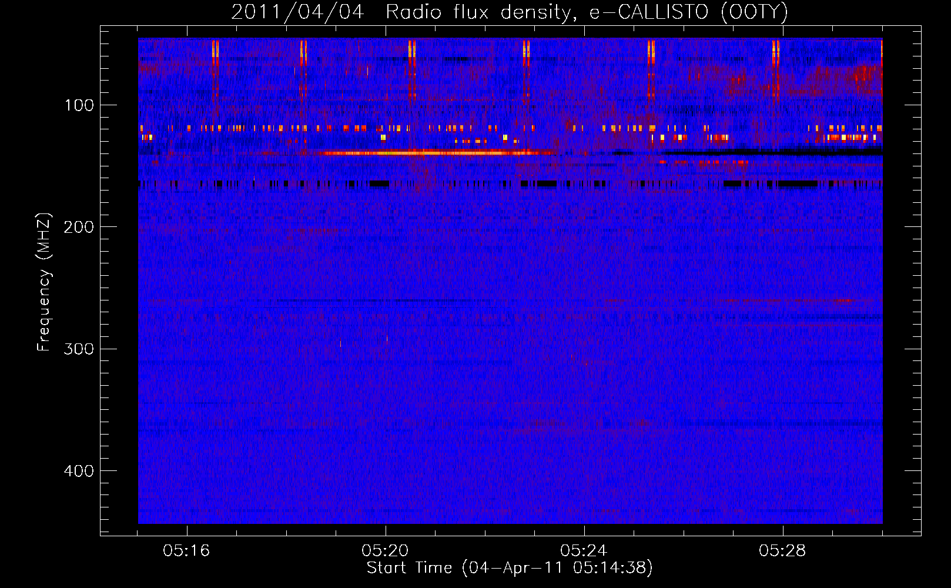Image resolution: width=951 pixels, height=588 pixels.
Task: Click the 05:28 time axis label
Action: (782, 550)
